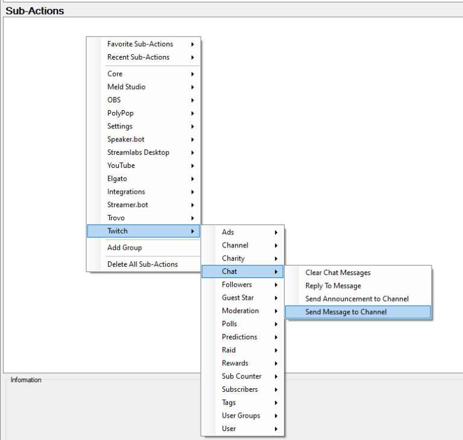Click Add Group in context menu
This screenshot has height=440, width=463.
(124, 247)
